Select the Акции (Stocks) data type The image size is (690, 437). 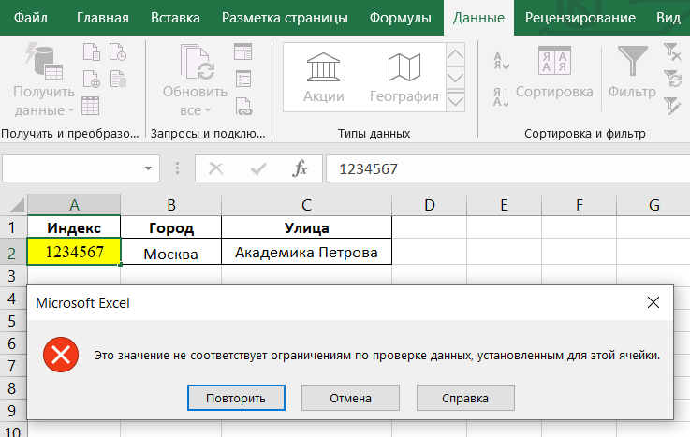point(323,78)
